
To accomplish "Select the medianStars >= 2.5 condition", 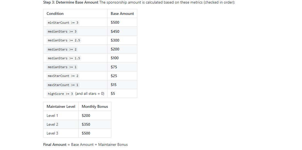I will click(x=64, y=40).
